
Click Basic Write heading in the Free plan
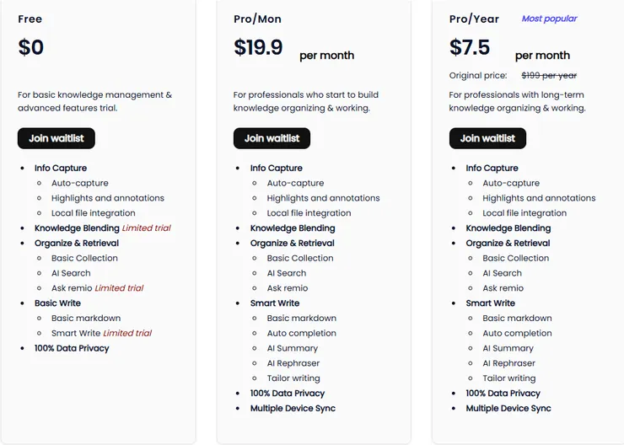[58, 303]
